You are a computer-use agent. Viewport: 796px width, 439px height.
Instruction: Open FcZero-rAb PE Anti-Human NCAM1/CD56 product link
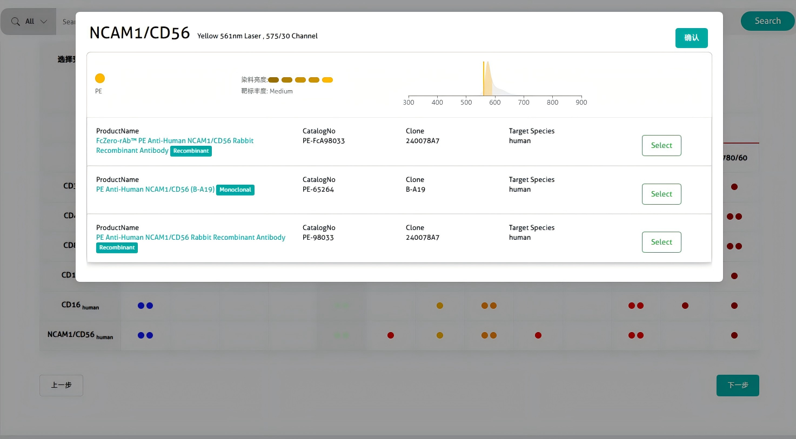[175, 141]
